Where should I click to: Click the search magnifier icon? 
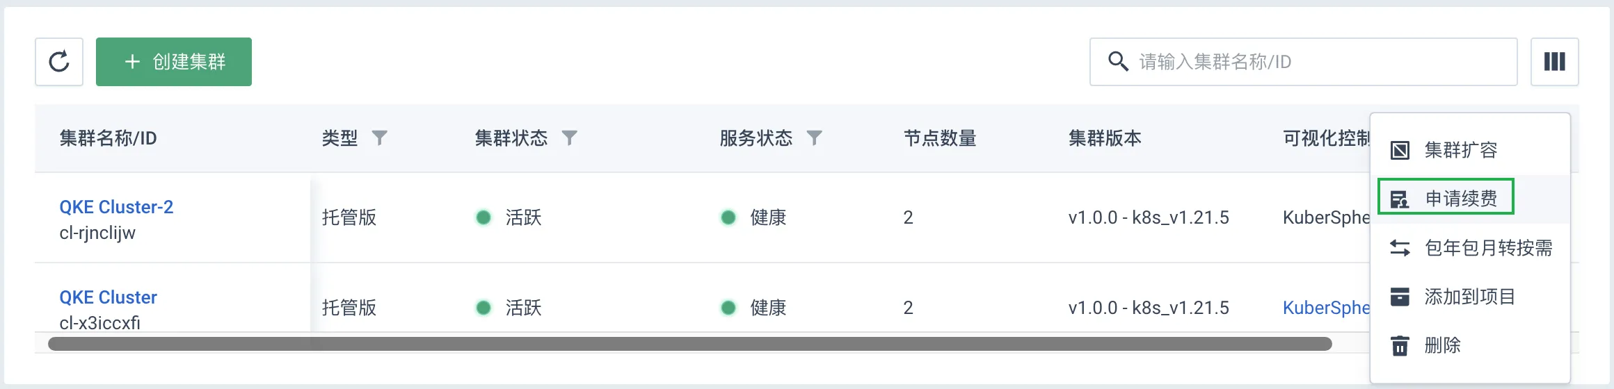pos(1118,62)
